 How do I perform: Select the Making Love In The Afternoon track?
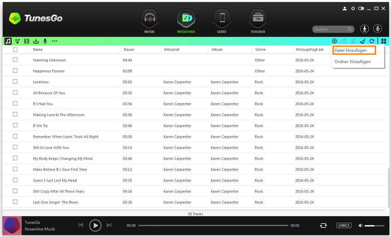[x=58, y=115]
